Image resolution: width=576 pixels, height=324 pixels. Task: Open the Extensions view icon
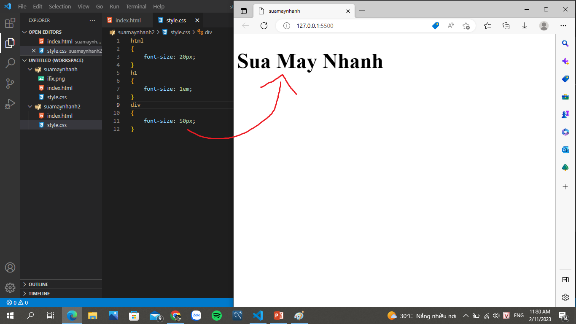pyautogui.click(x=10, y=23)
